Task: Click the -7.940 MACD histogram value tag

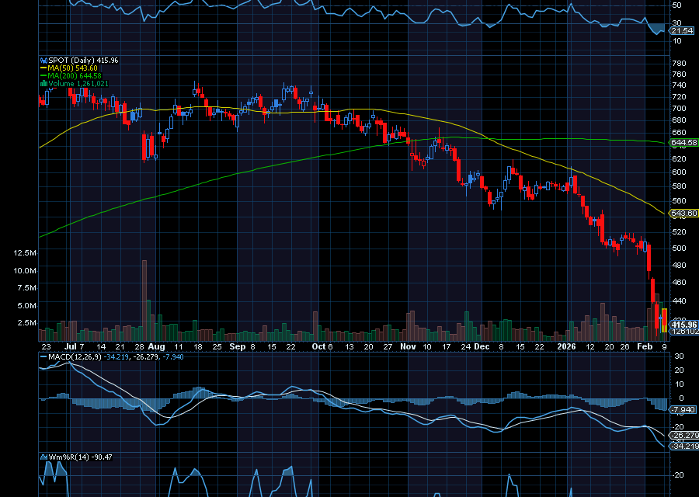Action: click(683, 409)
